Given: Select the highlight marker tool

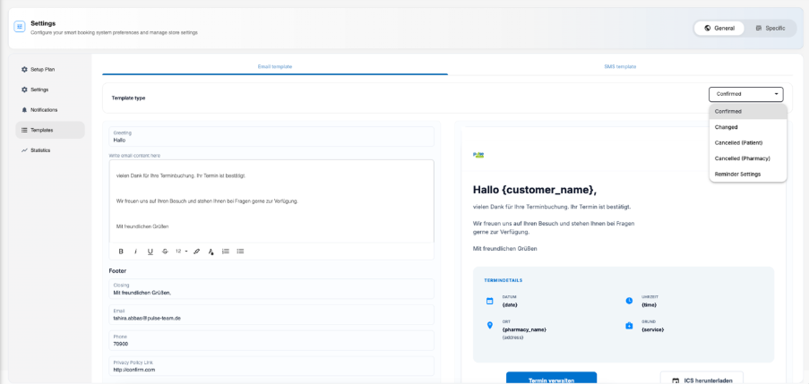Looking at the screenshot, I should [196, 252].
